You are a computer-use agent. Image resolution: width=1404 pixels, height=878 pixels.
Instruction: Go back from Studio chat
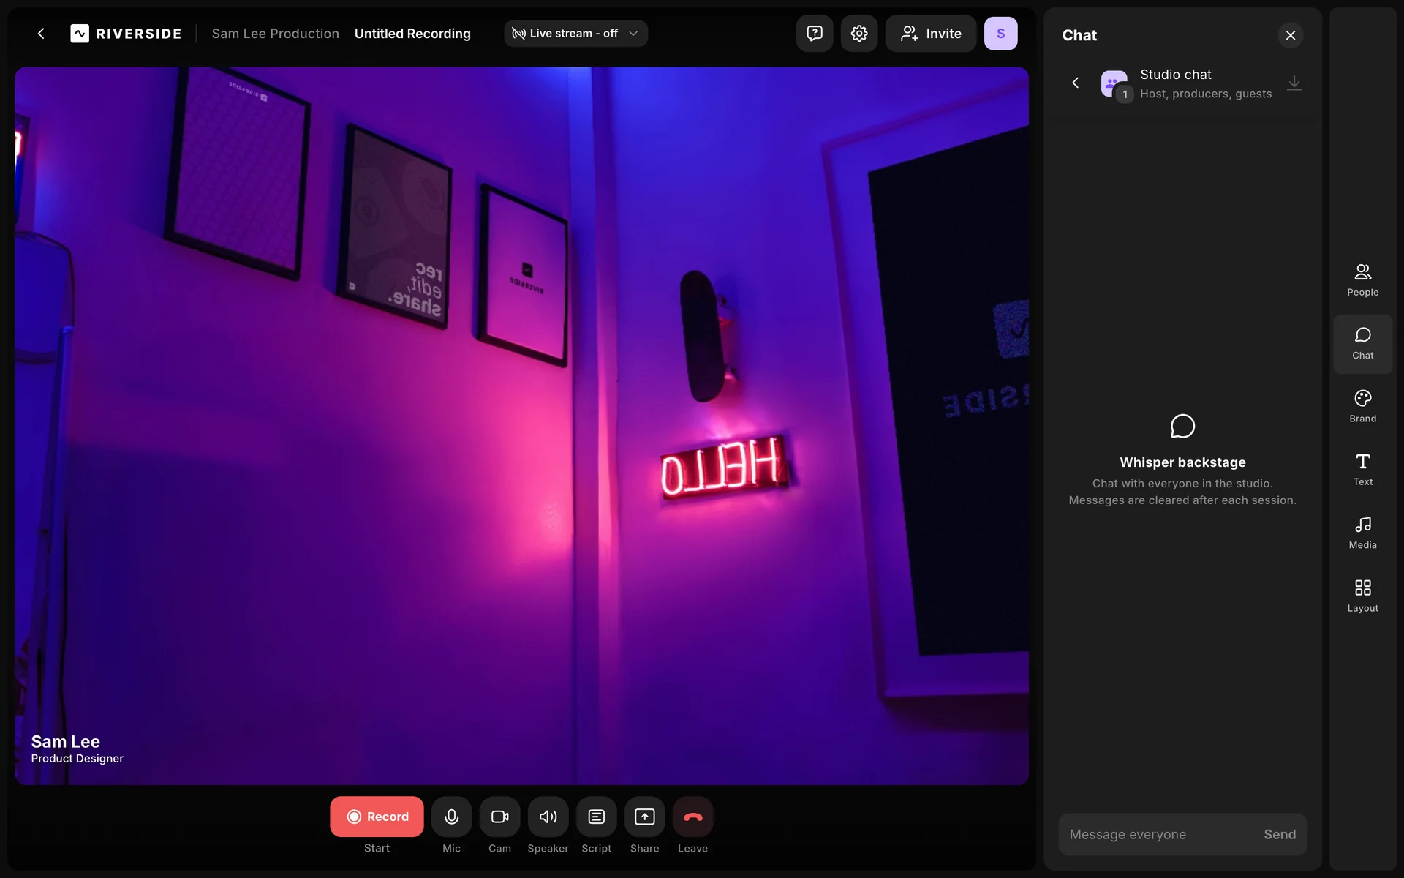(x=1075, y=83)
